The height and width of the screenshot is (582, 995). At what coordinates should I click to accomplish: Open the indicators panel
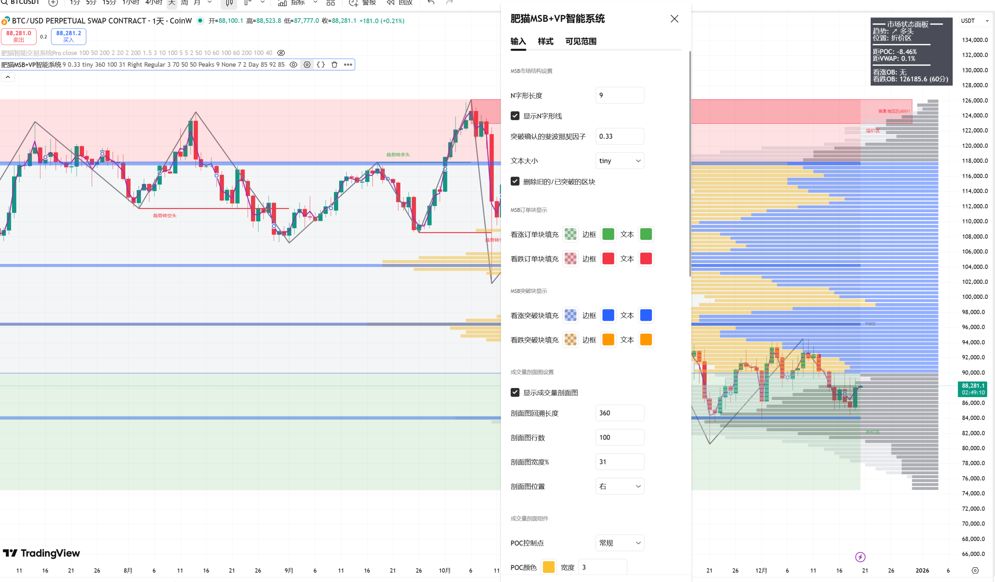click(292, 3)
